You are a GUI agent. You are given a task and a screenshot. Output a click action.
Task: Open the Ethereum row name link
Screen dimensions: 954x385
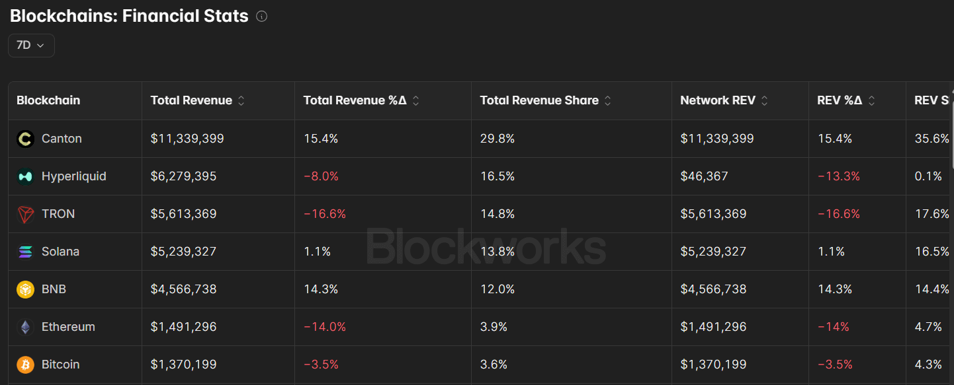68,327
